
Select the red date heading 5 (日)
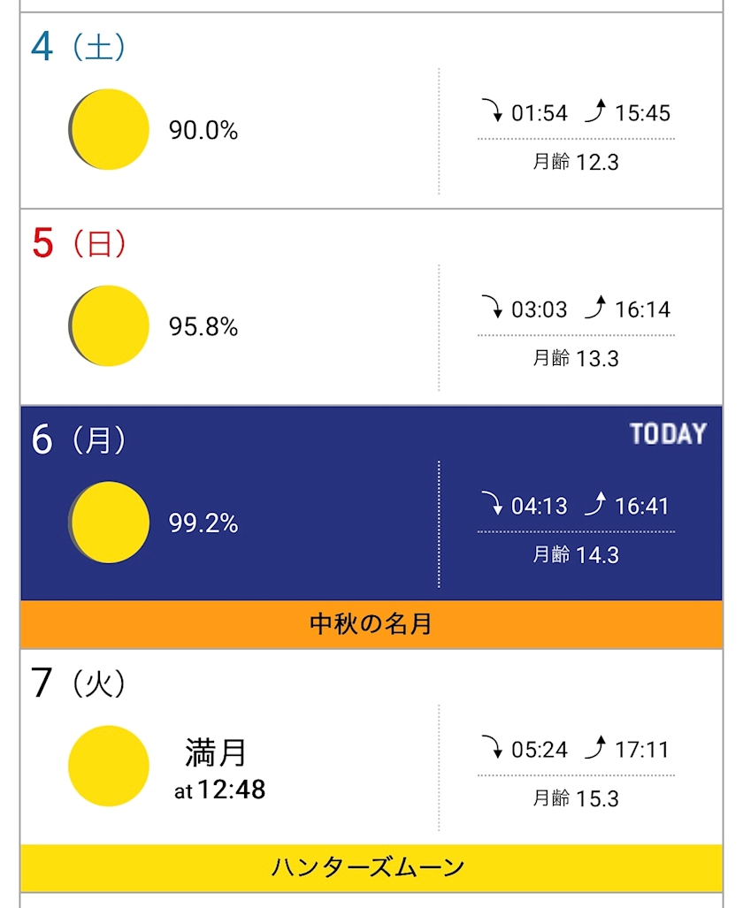coord(78,243)
